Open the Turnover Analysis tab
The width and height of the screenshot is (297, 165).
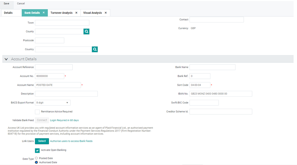coord(61,13)
